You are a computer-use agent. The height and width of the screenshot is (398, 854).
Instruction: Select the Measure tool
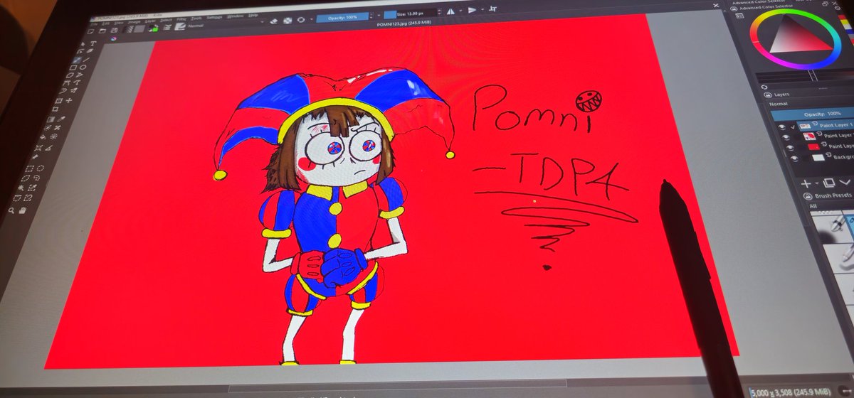click(x=49, y=148)
